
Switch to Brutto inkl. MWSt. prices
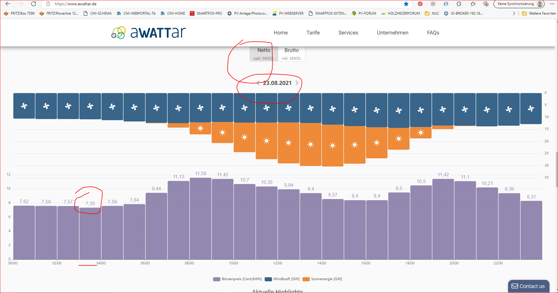tap(291, 54)
